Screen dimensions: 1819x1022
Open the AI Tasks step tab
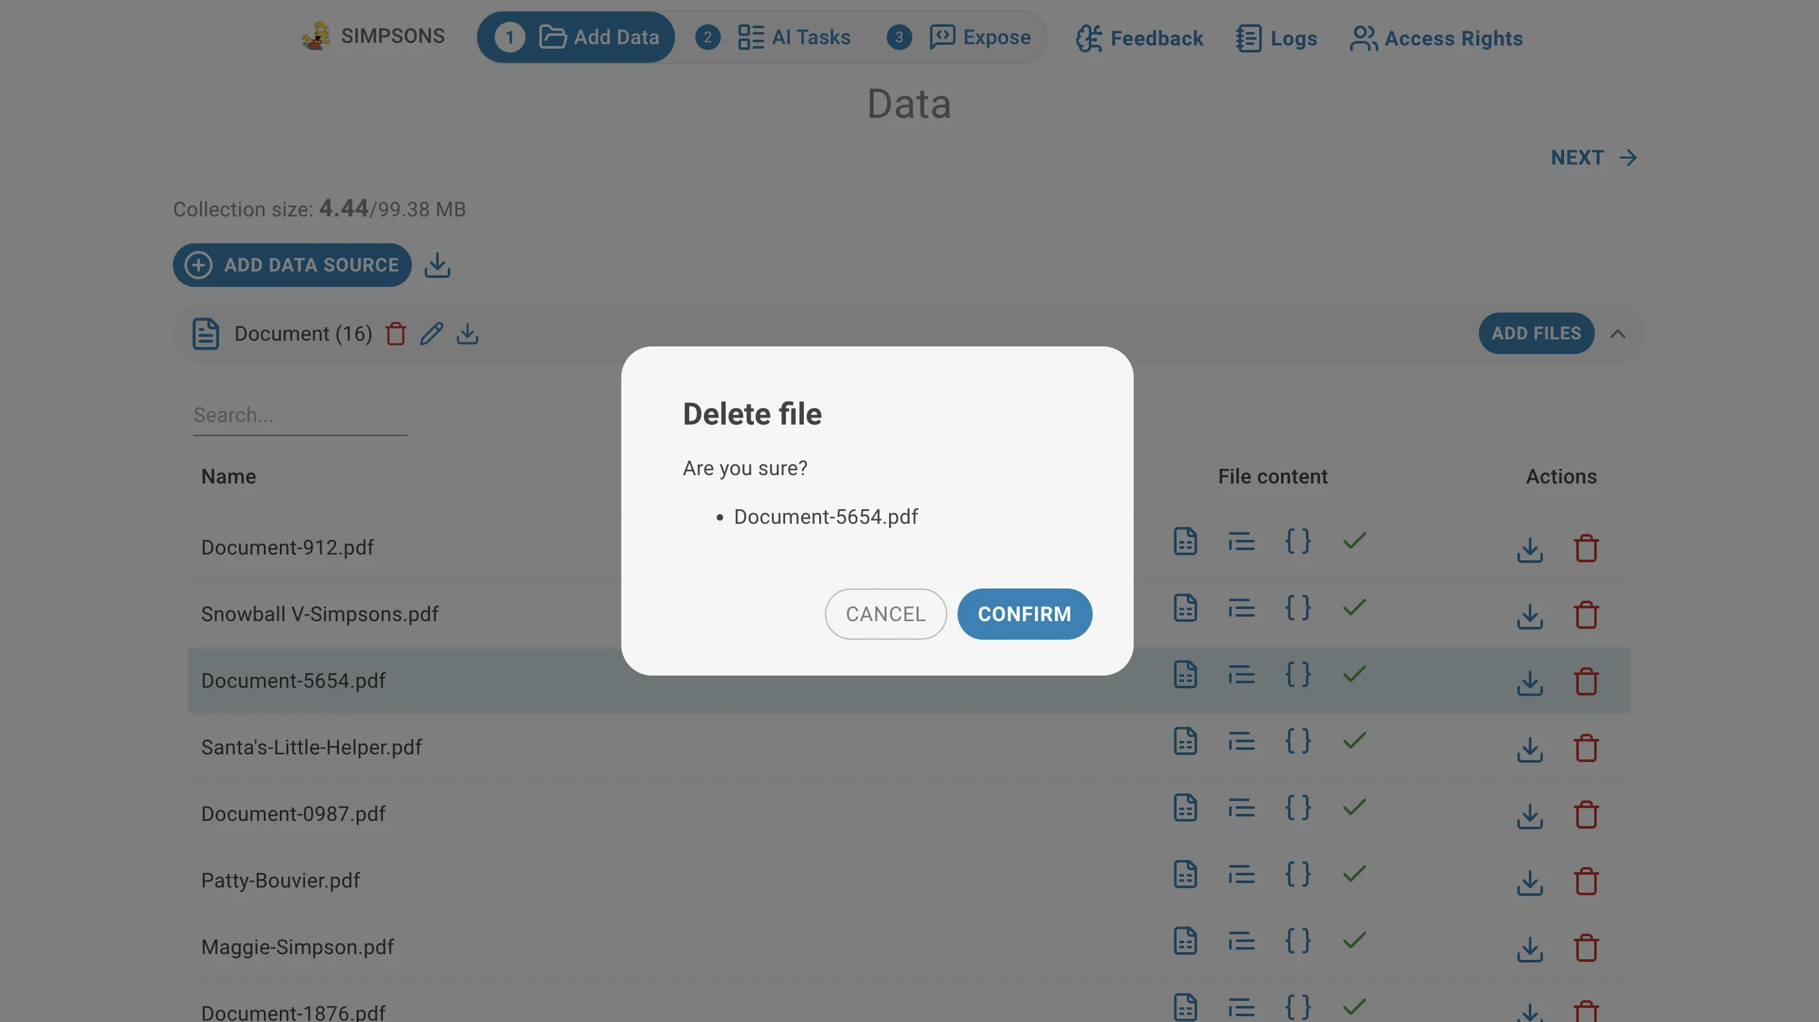pos(773,37)
